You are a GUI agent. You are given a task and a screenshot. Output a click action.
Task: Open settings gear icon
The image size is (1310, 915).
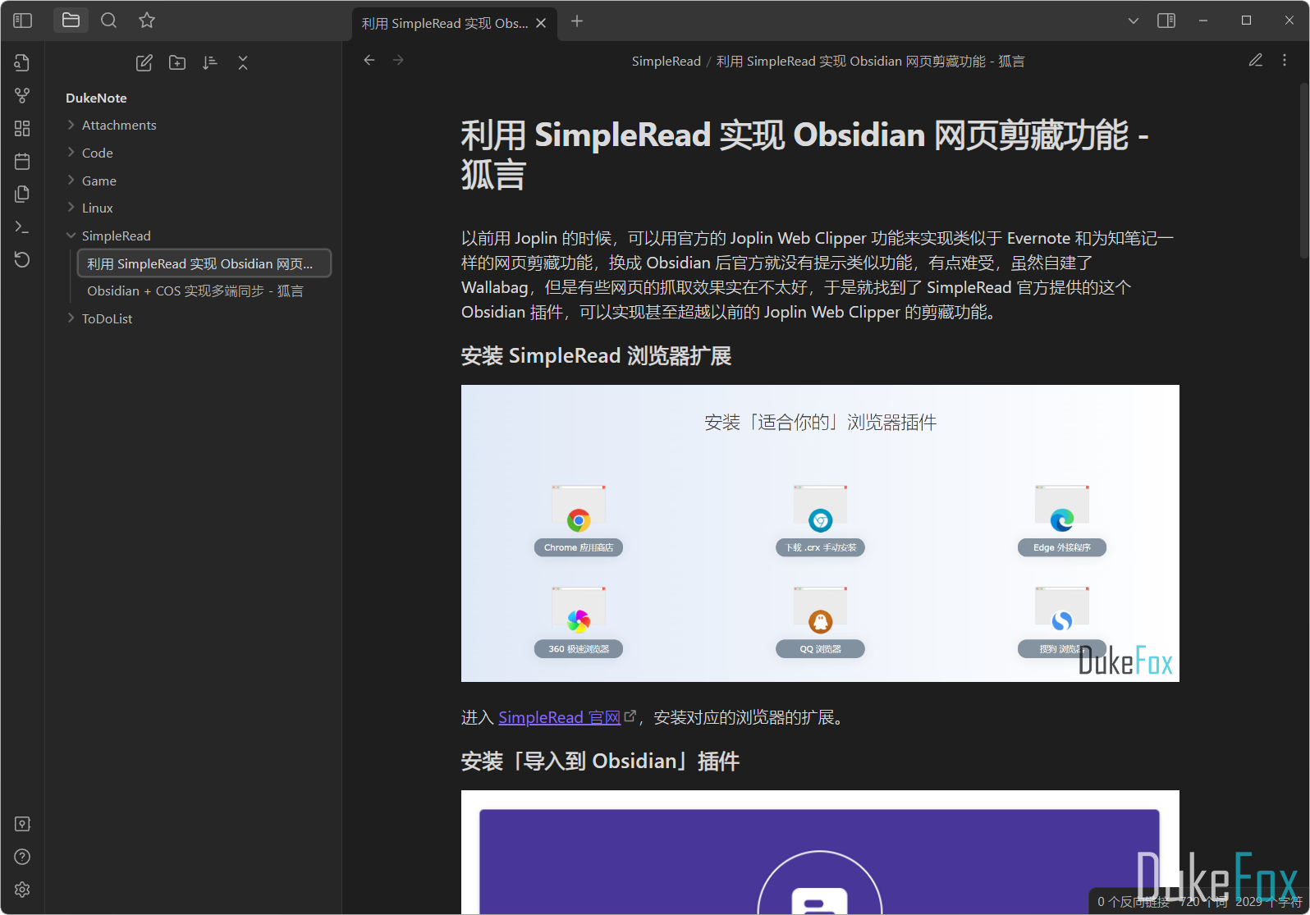tap(22, 890)
